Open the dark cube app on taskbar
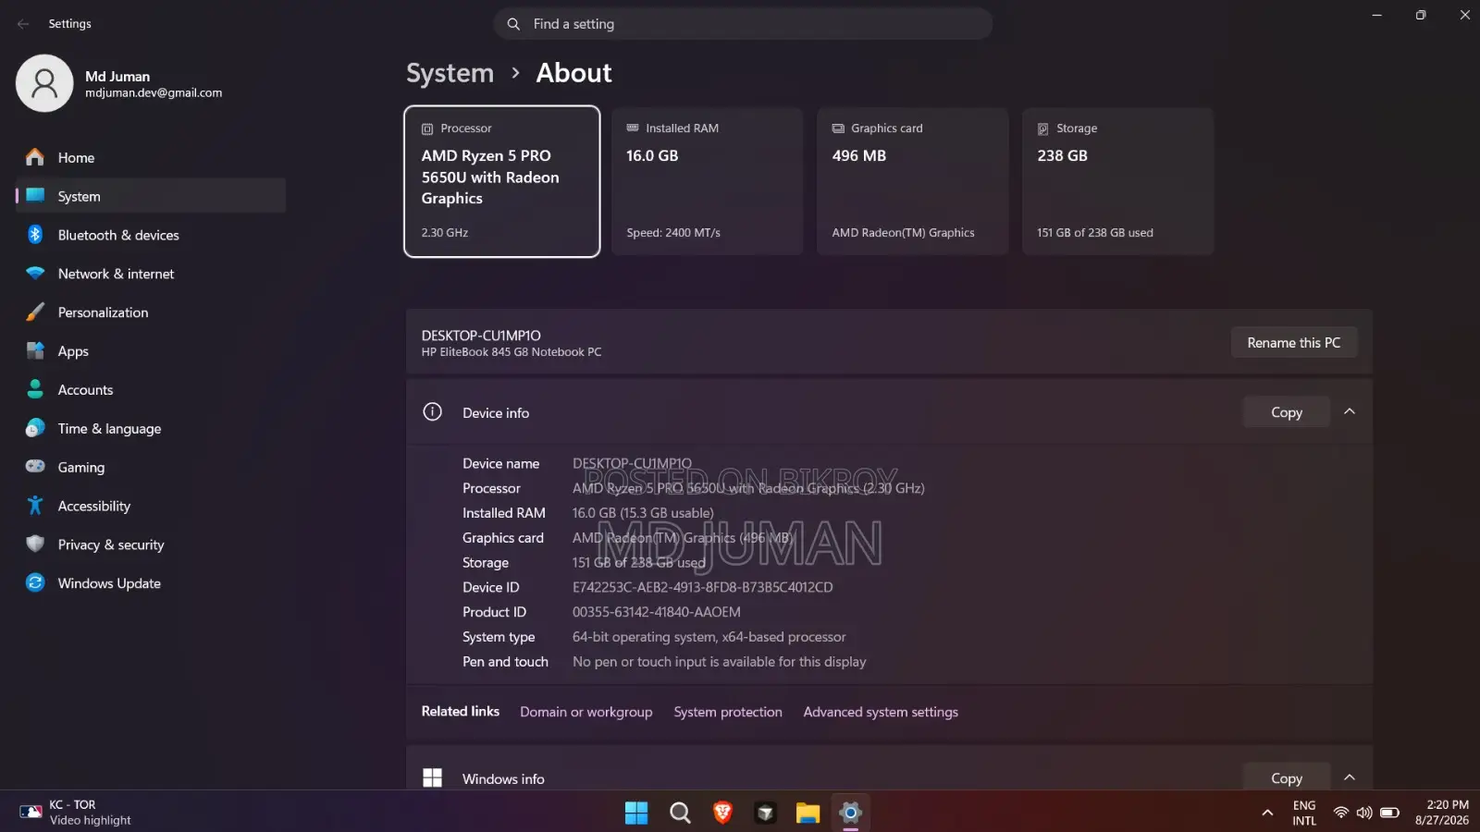This screenshot has width=1480, height=832. click(x=765, y=813)
